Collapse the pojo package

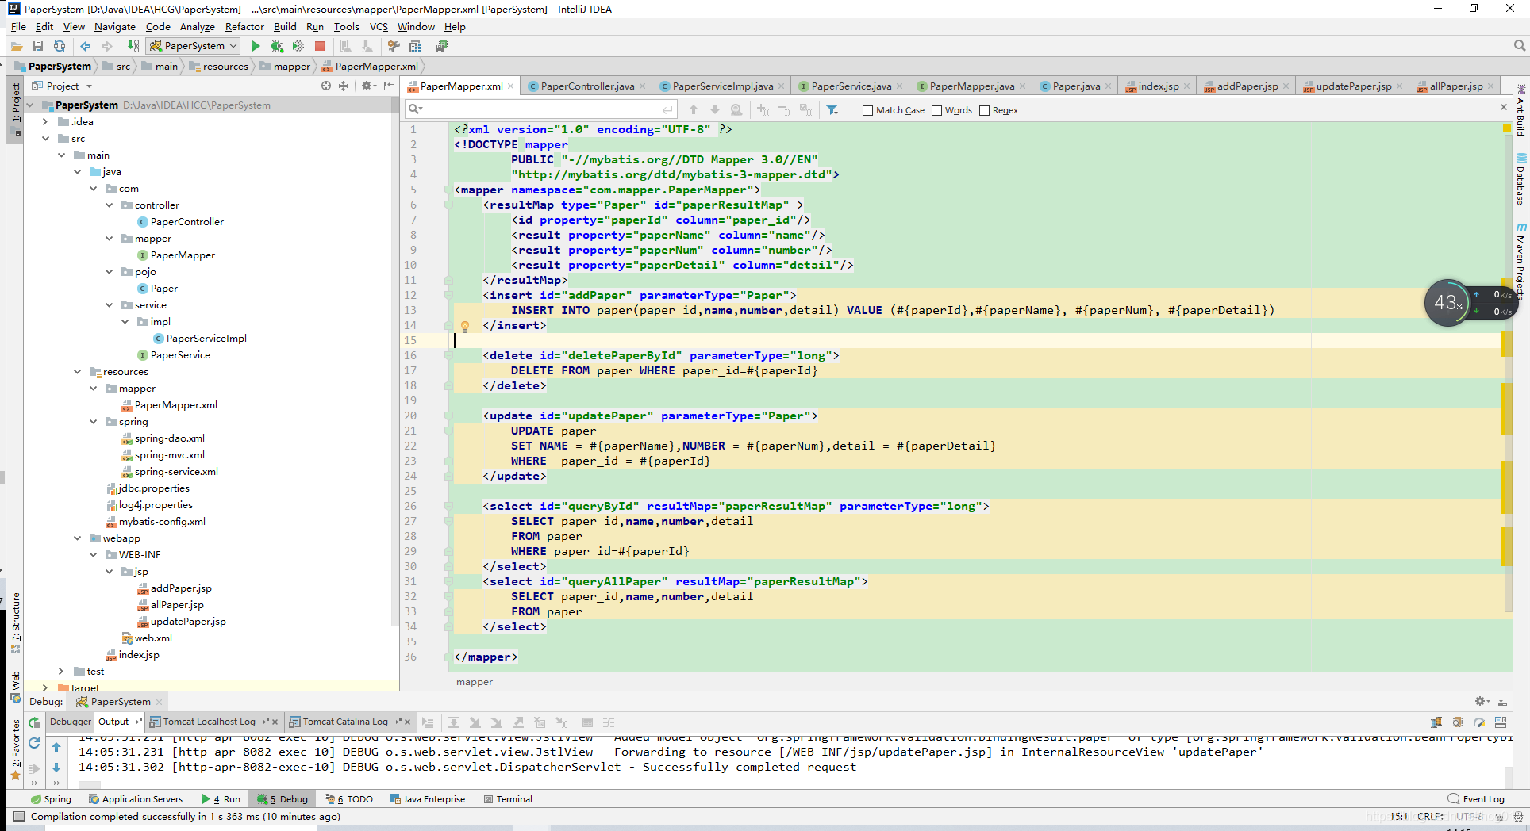[109, 272]
